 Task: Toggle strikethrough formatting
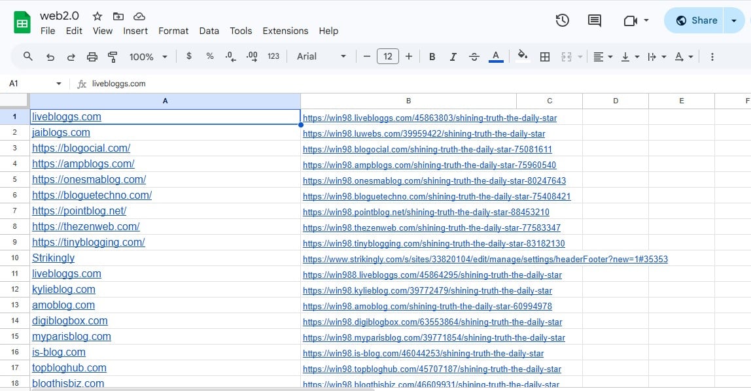click(x=474, y=57)
